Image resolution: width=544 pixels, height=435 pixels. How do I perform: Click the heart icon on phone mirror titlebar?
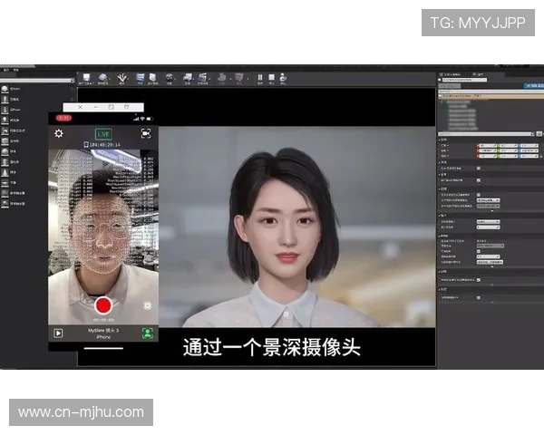coord(127,107)
